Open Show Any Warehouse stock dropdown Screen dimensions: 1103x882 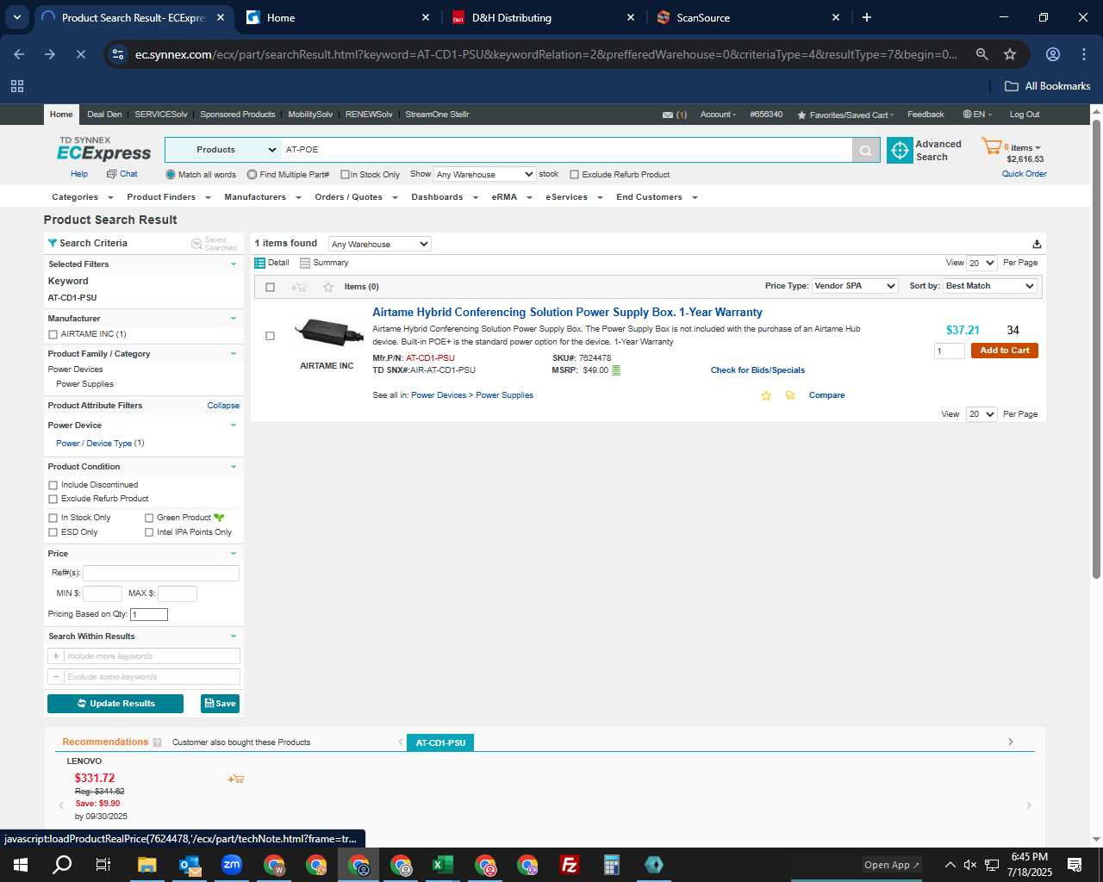(x=485, y=174)
